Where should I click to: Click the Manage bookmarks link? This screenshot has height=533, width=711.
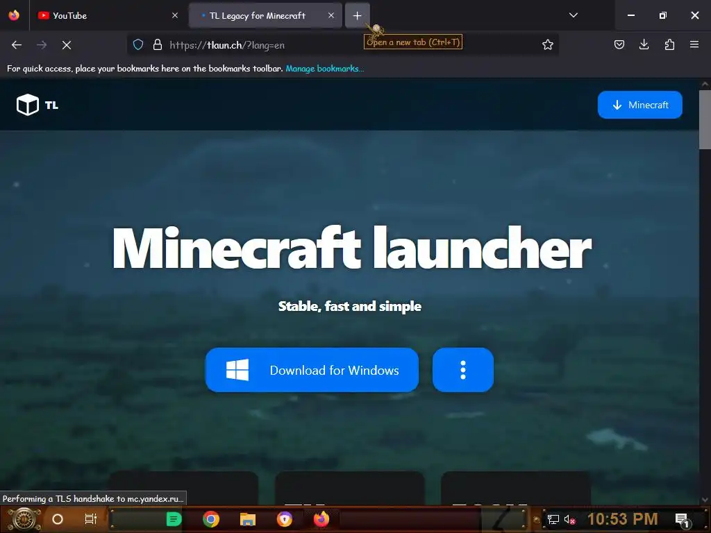click(x=325, y=69)
